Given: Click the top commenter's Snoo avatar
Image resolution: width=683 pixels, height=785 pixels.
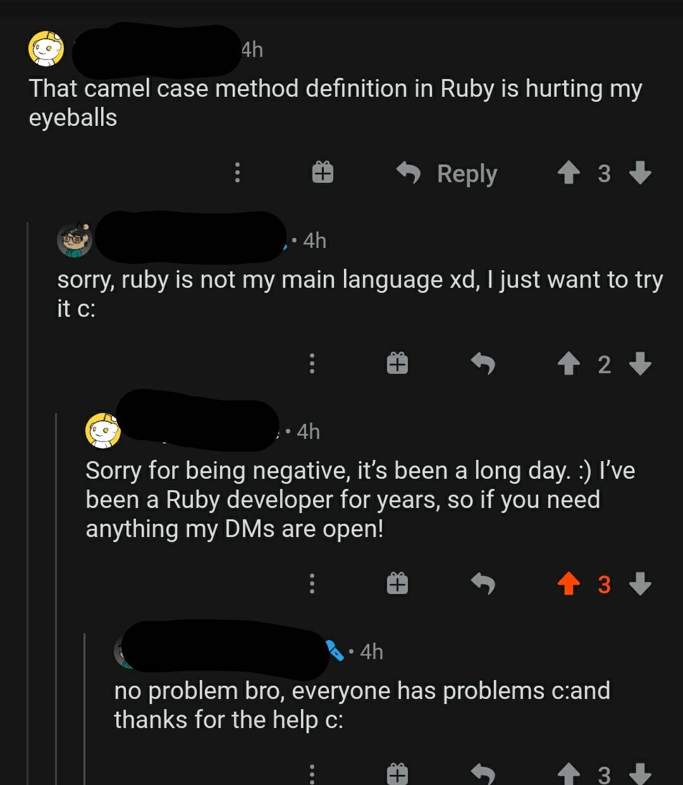Looking at the screenshot, I should 46,49.
